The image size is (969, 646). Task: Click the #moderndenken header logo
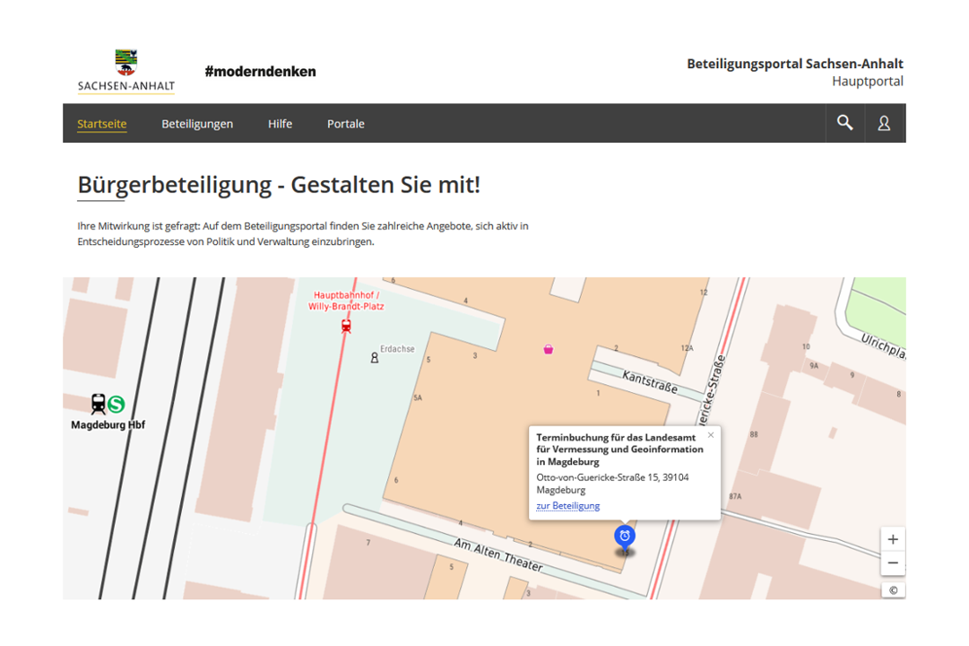click(260, 71)
